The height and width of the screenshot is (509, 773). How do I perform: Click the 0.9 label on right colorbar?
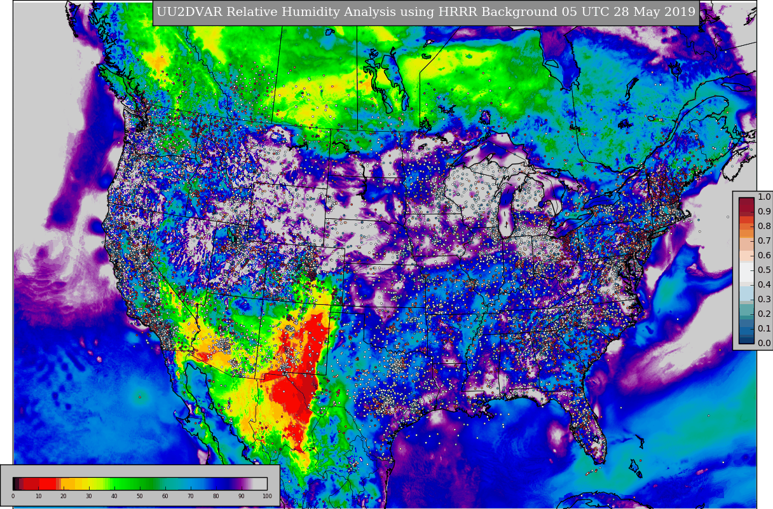point(764,211)
